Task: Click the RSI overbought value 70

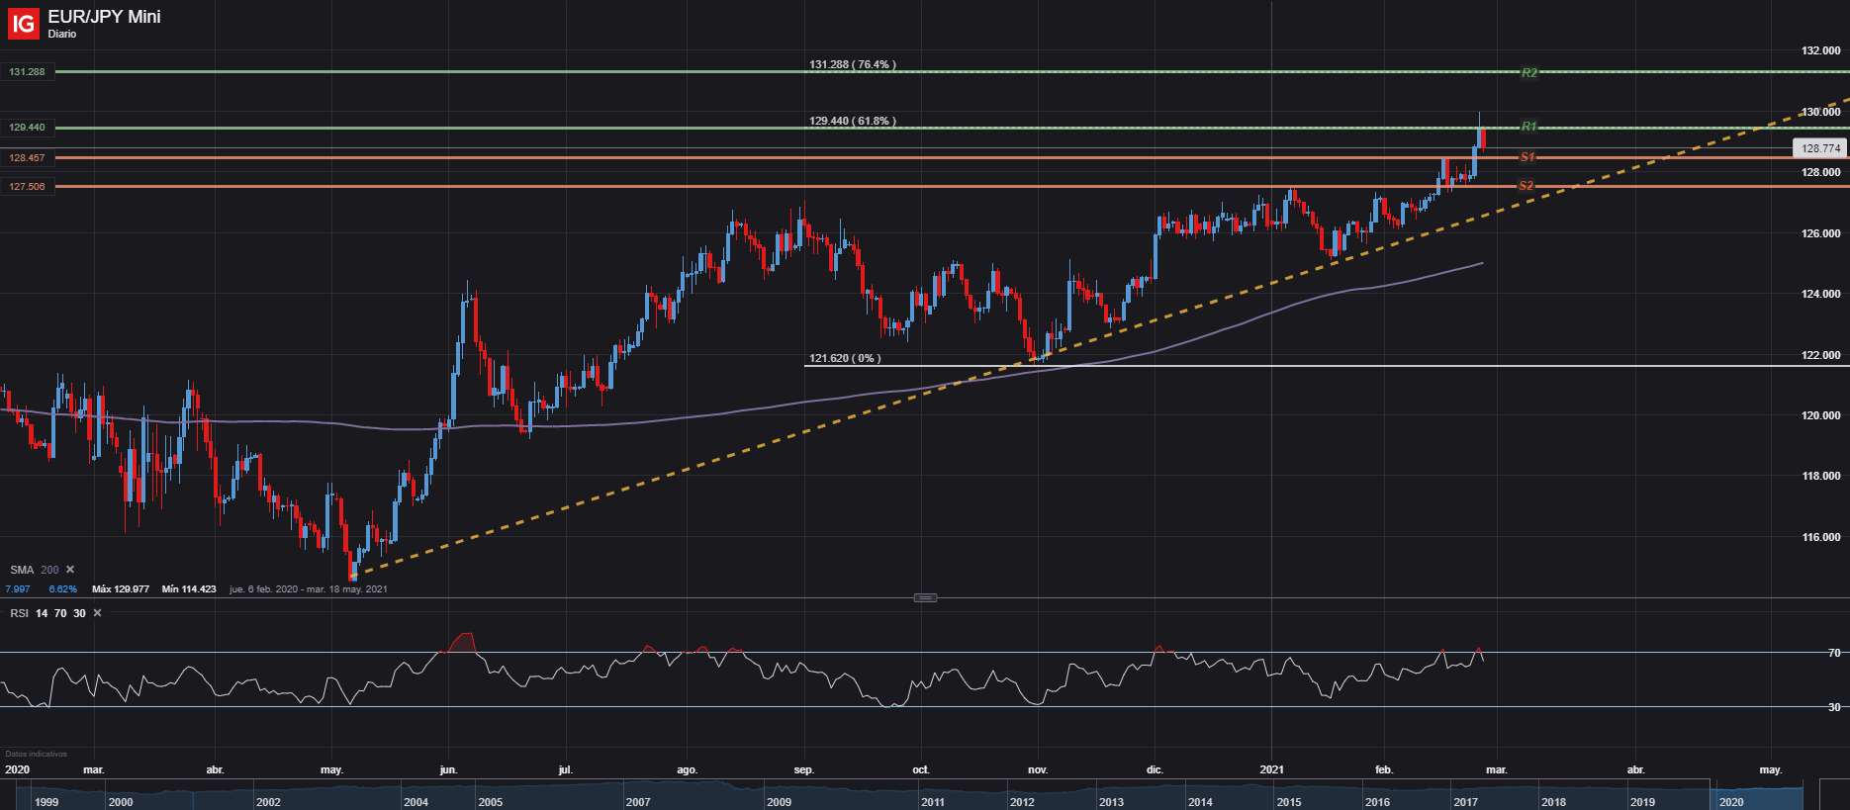Action: [x=60, y=613]
